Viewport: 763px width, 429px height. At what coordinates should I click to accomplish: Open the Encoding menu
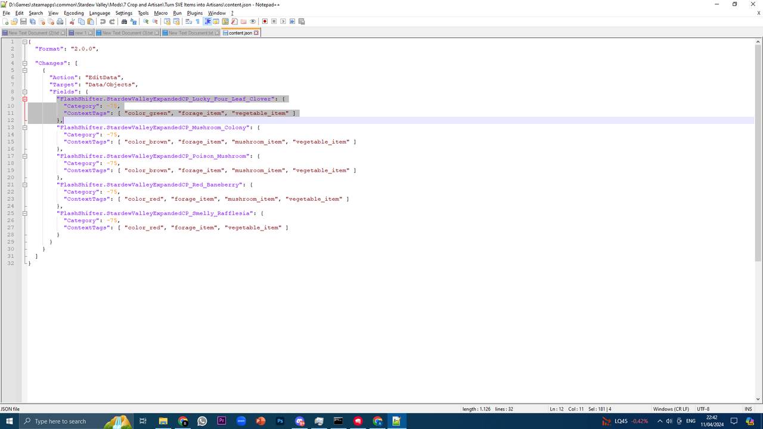tap(74, 13)
